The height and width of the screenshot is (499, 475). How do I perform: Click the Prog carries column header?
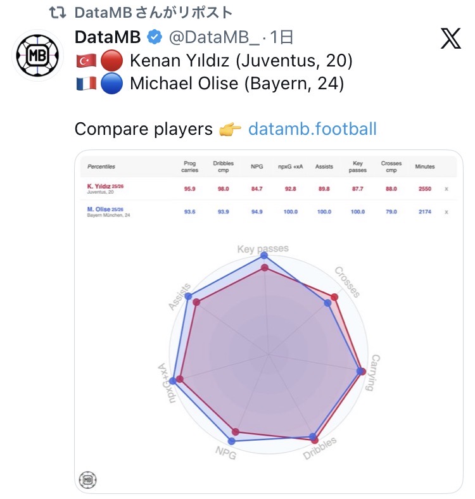click(189, 167)
